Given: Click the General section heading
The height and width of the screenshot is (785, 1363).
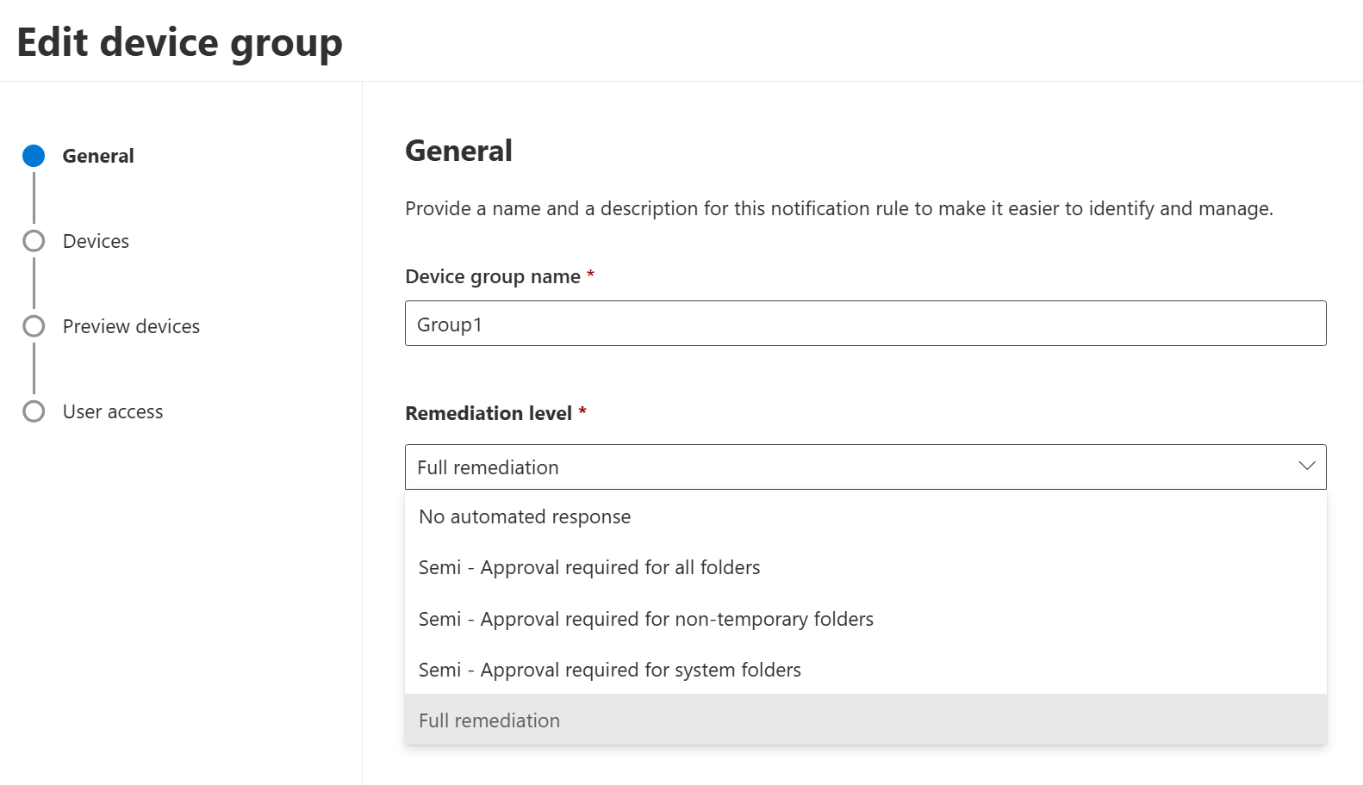Looking at the screenshot, I should (458, 151).
